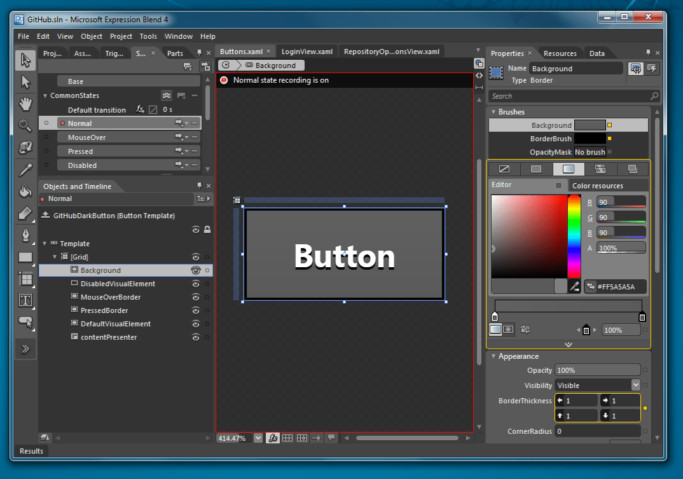Select the Eyedropper tool
683x479 pixels.
(25, 169)
